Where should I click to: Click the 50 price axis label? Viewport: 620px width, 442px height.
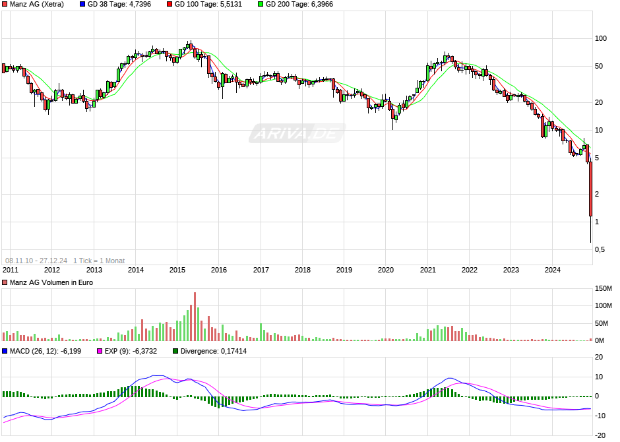tap(599, 67)
